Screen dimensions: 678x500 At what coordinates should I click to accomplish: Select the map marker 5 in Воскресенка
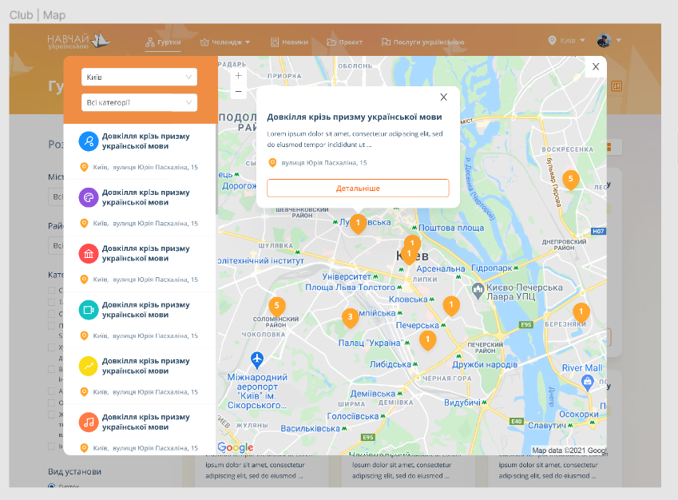point(571,180)
